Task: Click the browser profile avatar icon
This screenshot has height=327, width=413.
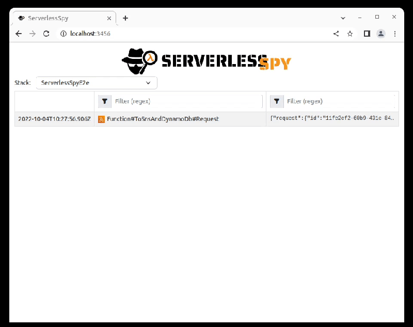Action: pyautogui.click(x=380, y=33)
